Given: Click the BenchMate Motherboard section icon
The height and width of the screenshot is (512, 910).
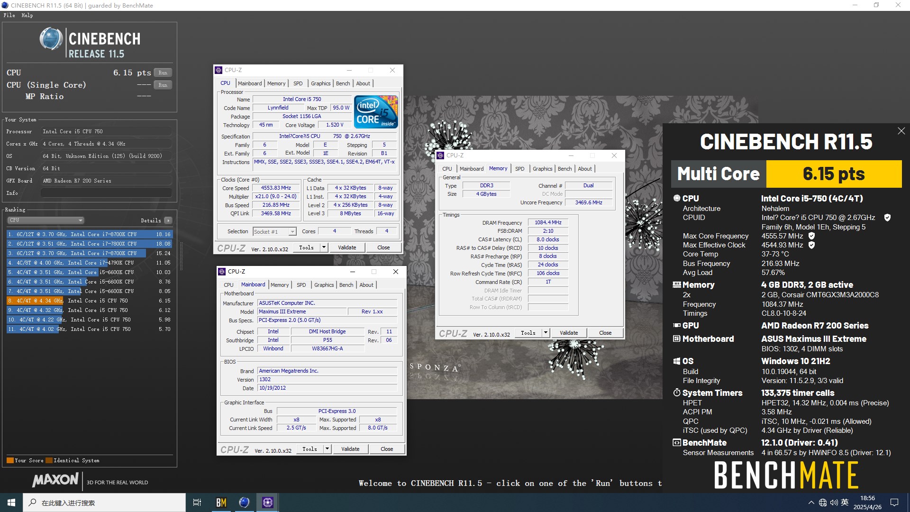Looking at the screenshot, I should [x=677, y=338].
